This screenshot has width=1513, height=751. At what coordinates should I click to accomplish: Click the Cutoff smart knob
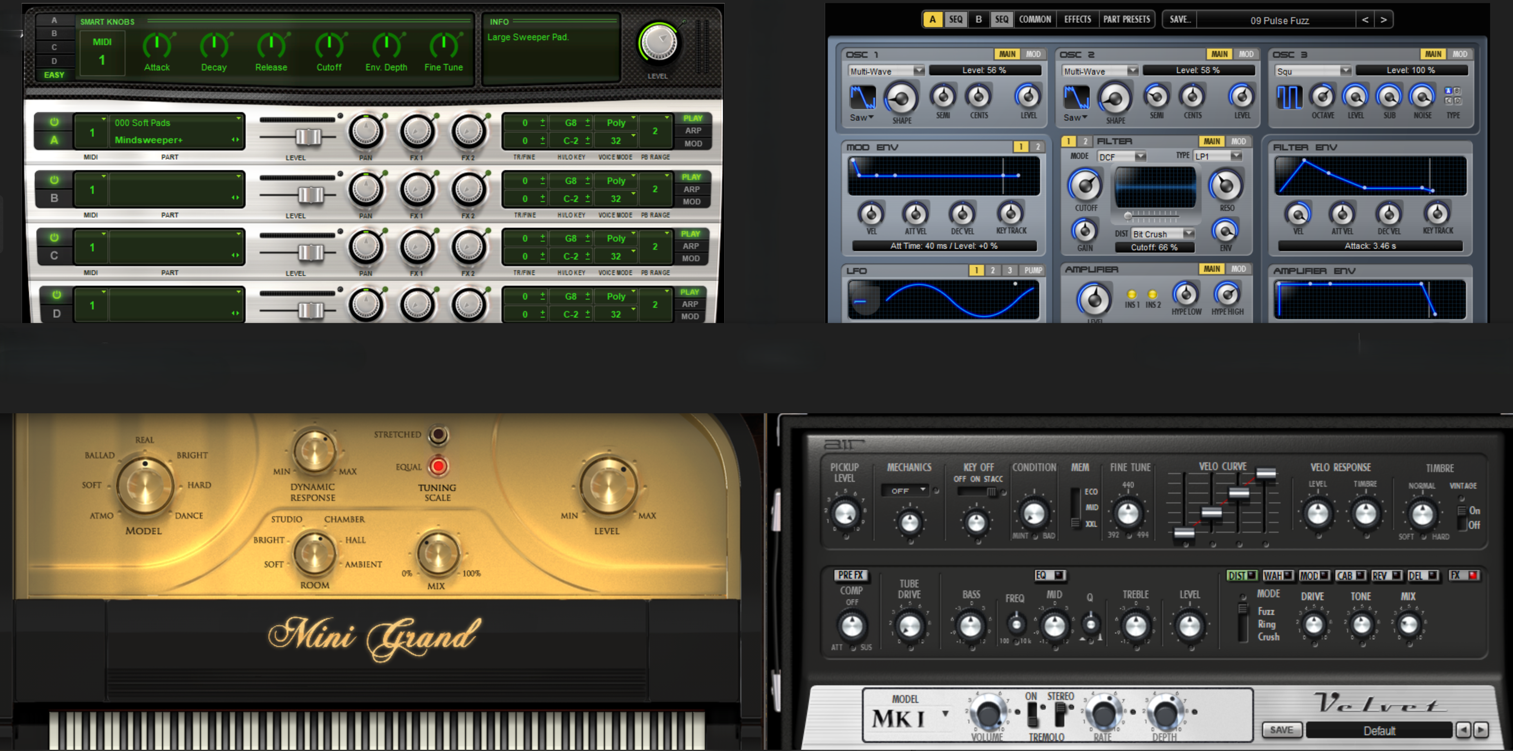pyautogui.click(x=329, y=46)
